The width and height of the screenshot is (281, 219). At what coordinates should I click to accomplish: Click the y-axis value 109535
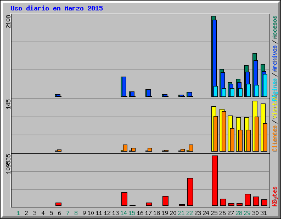8,164
